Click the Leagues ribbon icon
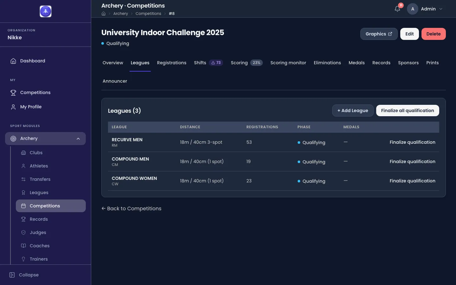 (23, 193)
